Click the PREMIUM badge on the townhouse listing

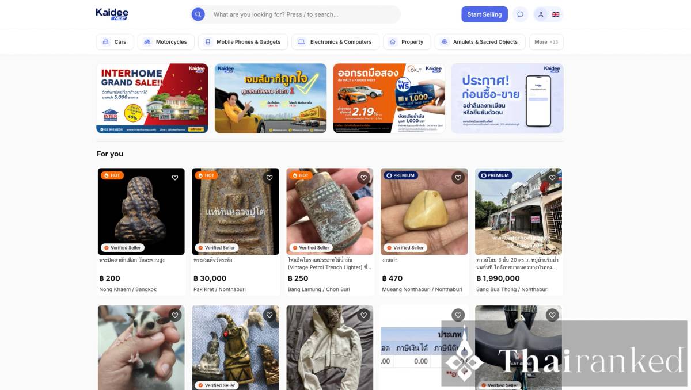click(x=495, y=175)
